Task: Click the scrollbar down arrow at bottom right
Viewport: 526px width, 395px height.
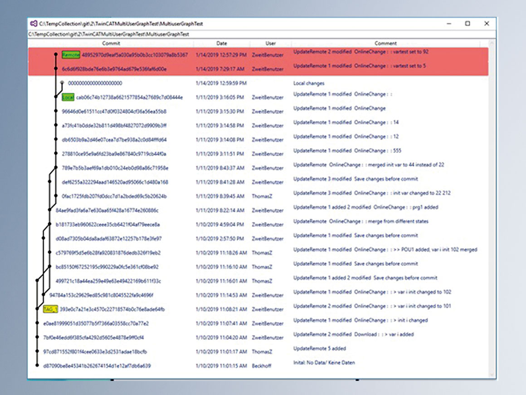Action: click(492, 375)
